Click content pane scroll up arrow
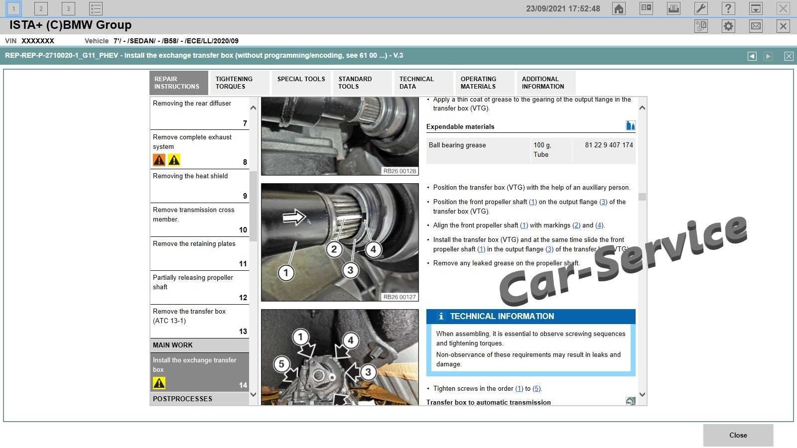 pyautogui.click(x=642, y=108)
